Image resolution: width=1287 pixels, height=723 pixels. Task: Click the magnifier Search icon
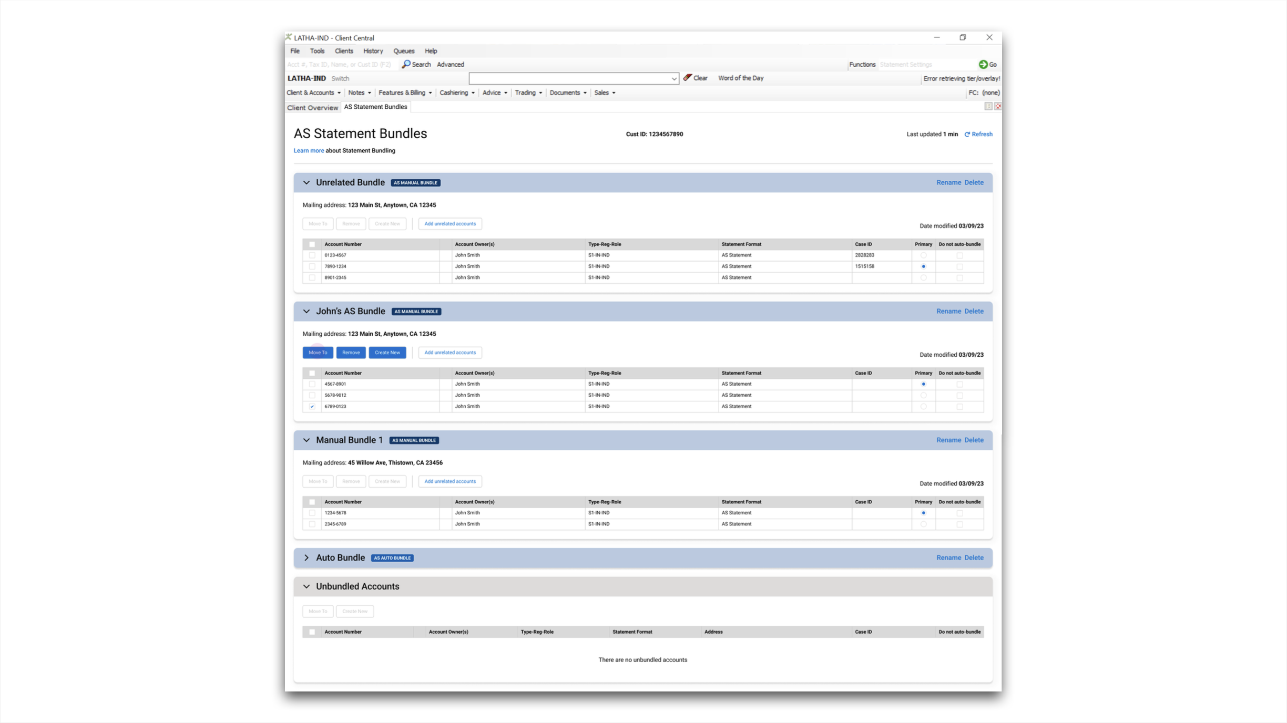406,64
